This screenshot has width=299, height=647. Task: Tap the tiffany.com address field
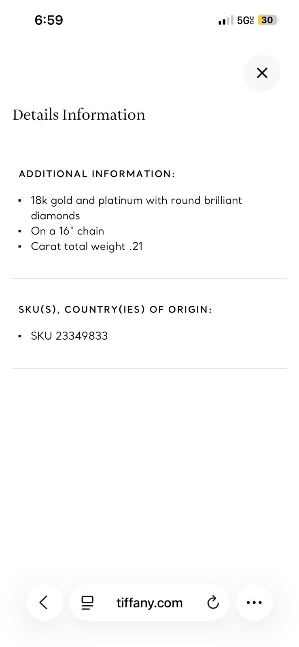coord(149,603)
